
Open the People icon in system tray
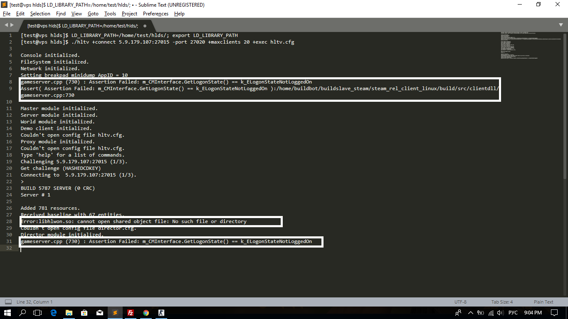459,313
